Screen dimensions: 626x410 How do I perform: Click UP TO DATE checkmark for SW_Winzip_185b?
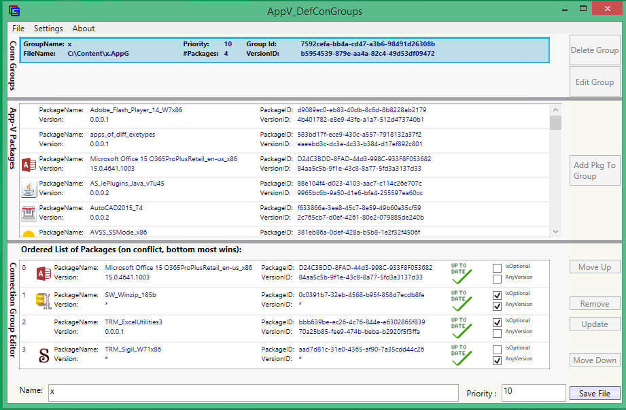point(461,301)
